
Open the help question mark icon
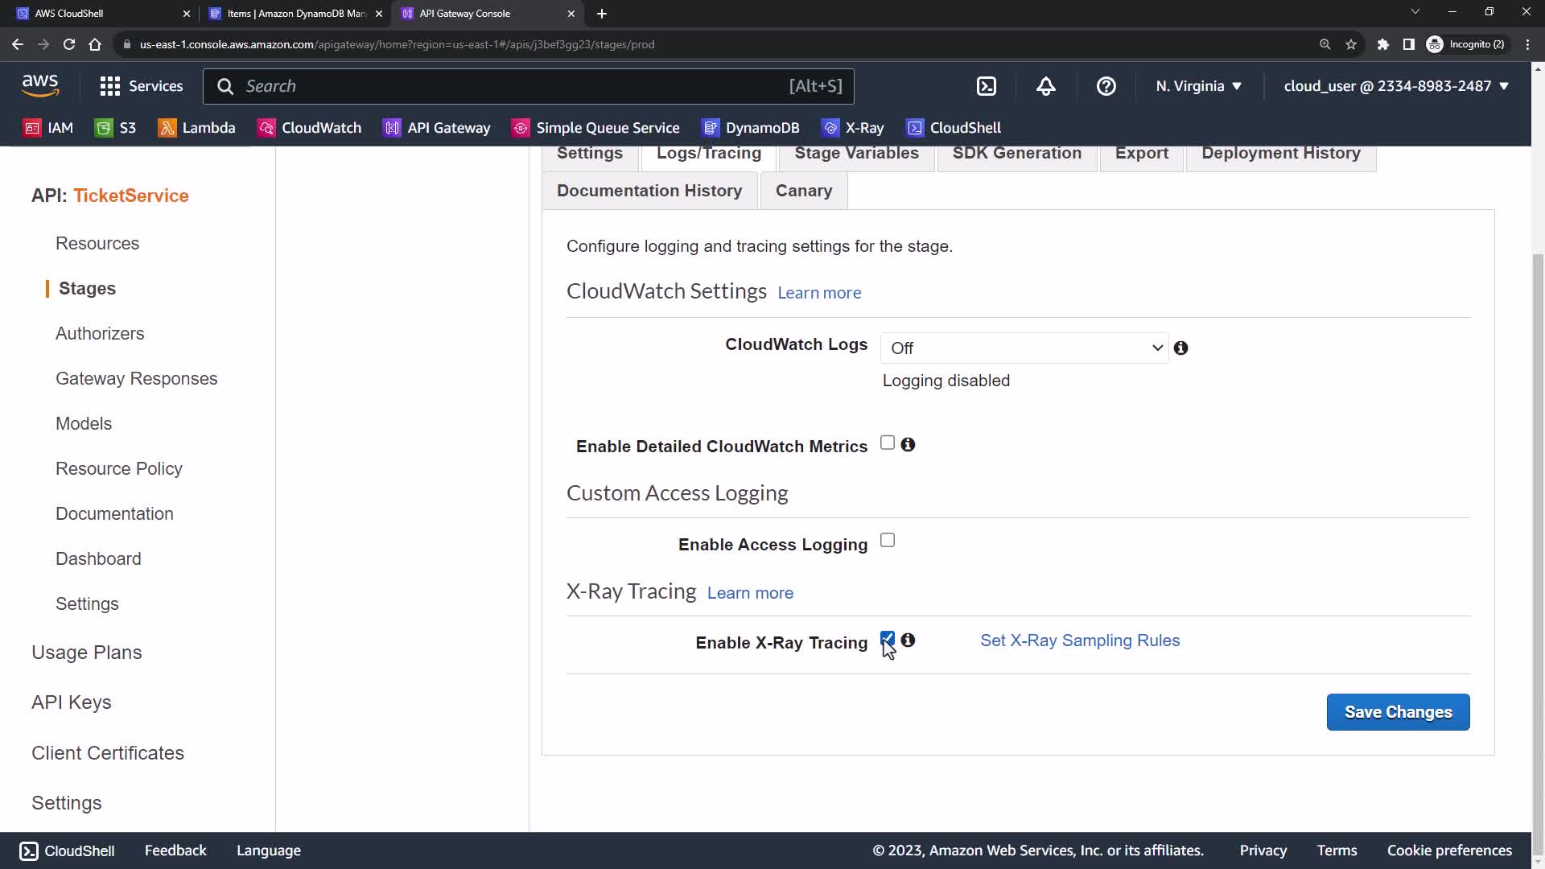[x=1106, y=86]
